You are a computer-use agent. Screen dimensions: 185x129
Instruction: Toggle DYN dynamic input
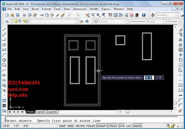(122, 126)
